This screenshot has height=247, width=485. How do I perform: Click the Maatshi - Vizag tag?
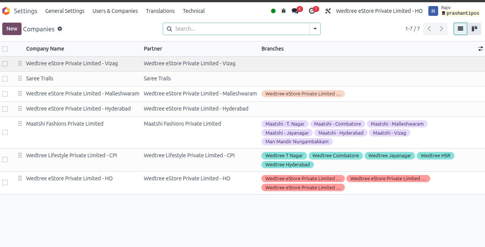click(390, 133)
